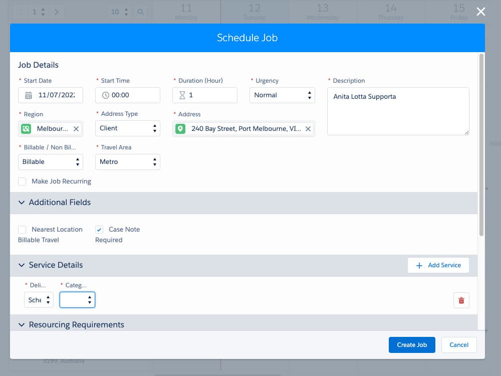501x376 pixels.
Task: Click the dialog's vertical scrollbar
Action: 481,145
